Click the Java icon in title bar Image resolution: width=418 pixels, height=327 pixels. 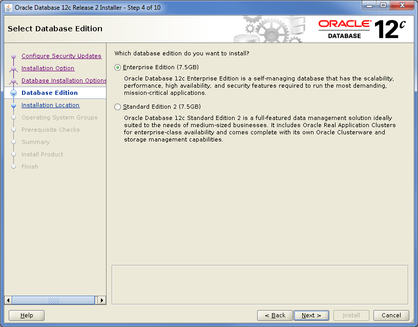tap(9, 8)
